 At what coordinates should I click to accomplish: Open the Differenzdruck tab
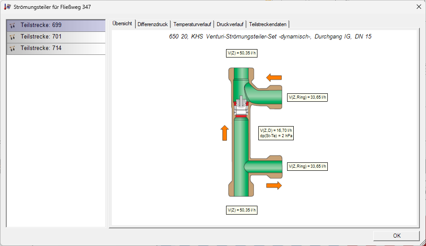[153, 24]
